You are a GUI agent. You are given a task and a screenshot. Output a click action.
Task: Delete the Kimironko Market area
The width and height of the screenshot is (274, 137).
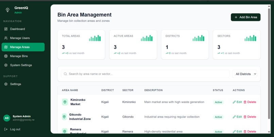tap(250, 102)
